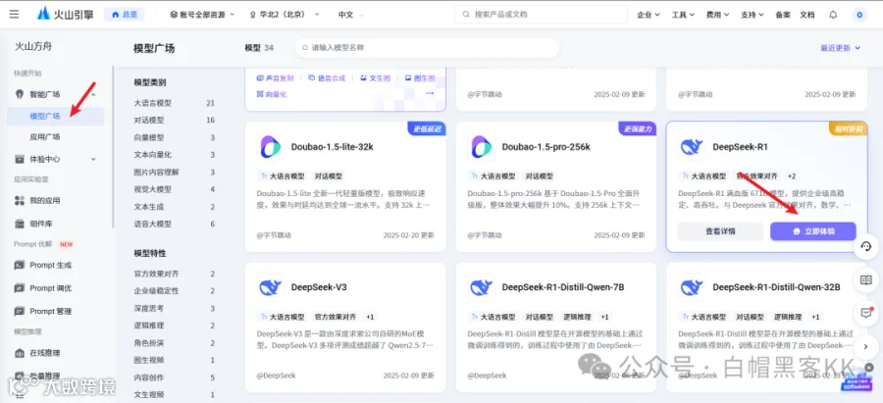Click the DeepSeek-R1 whale logo
This screenshot has width=883, height=403.
692,147
